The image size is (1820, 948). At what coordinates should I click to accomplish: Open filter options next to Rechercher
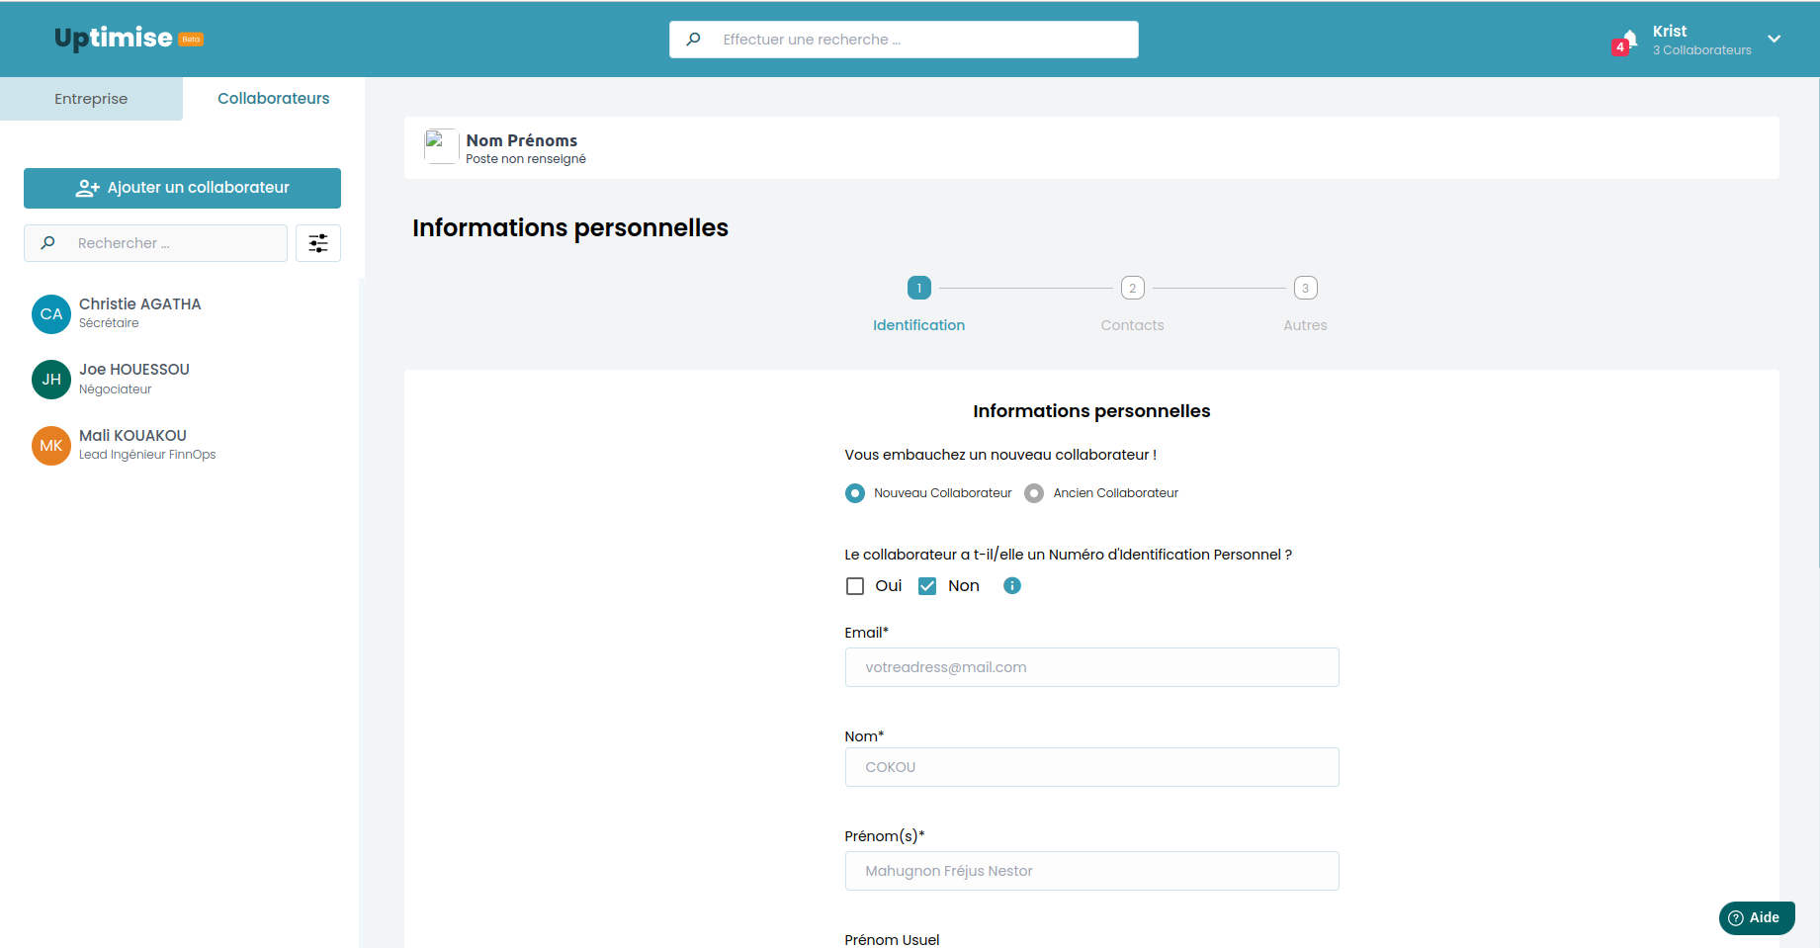pos(318,243)
